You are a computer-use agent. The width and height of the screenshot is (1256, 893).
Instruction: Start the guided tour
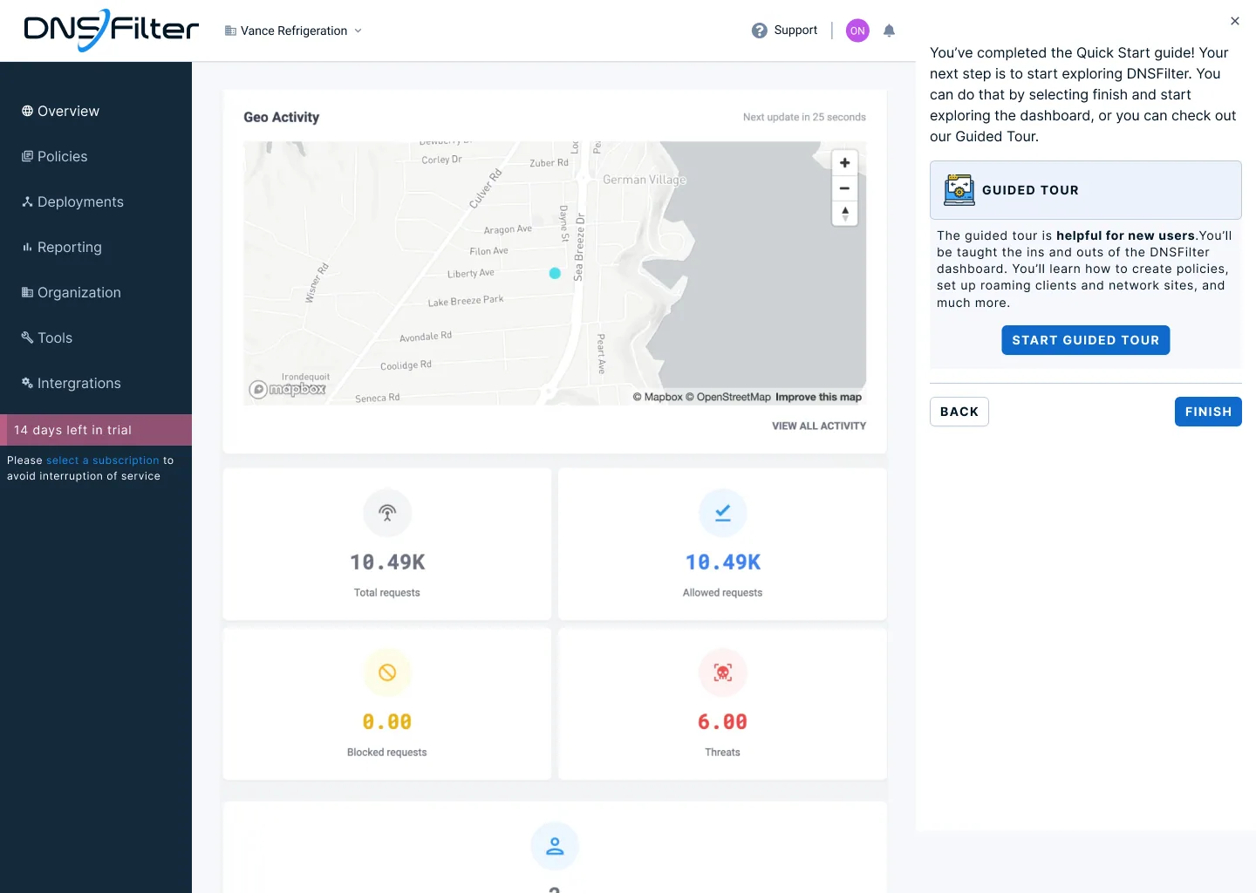coord(1085,340)
